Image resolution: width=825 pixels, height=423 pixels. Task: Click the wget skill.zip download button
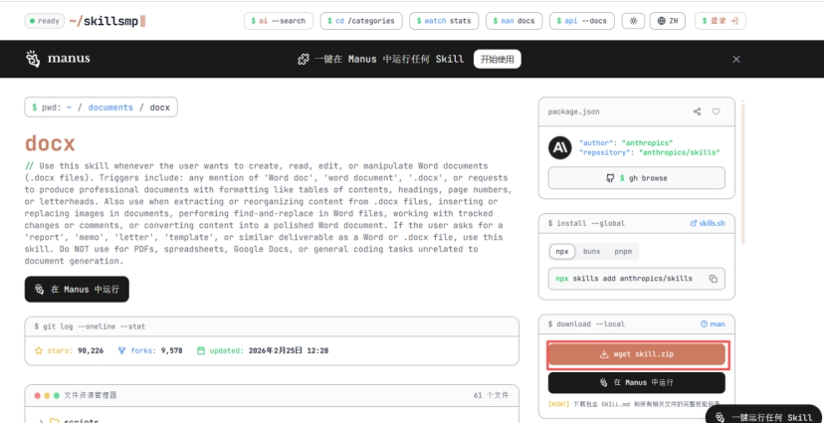point(637,354)
